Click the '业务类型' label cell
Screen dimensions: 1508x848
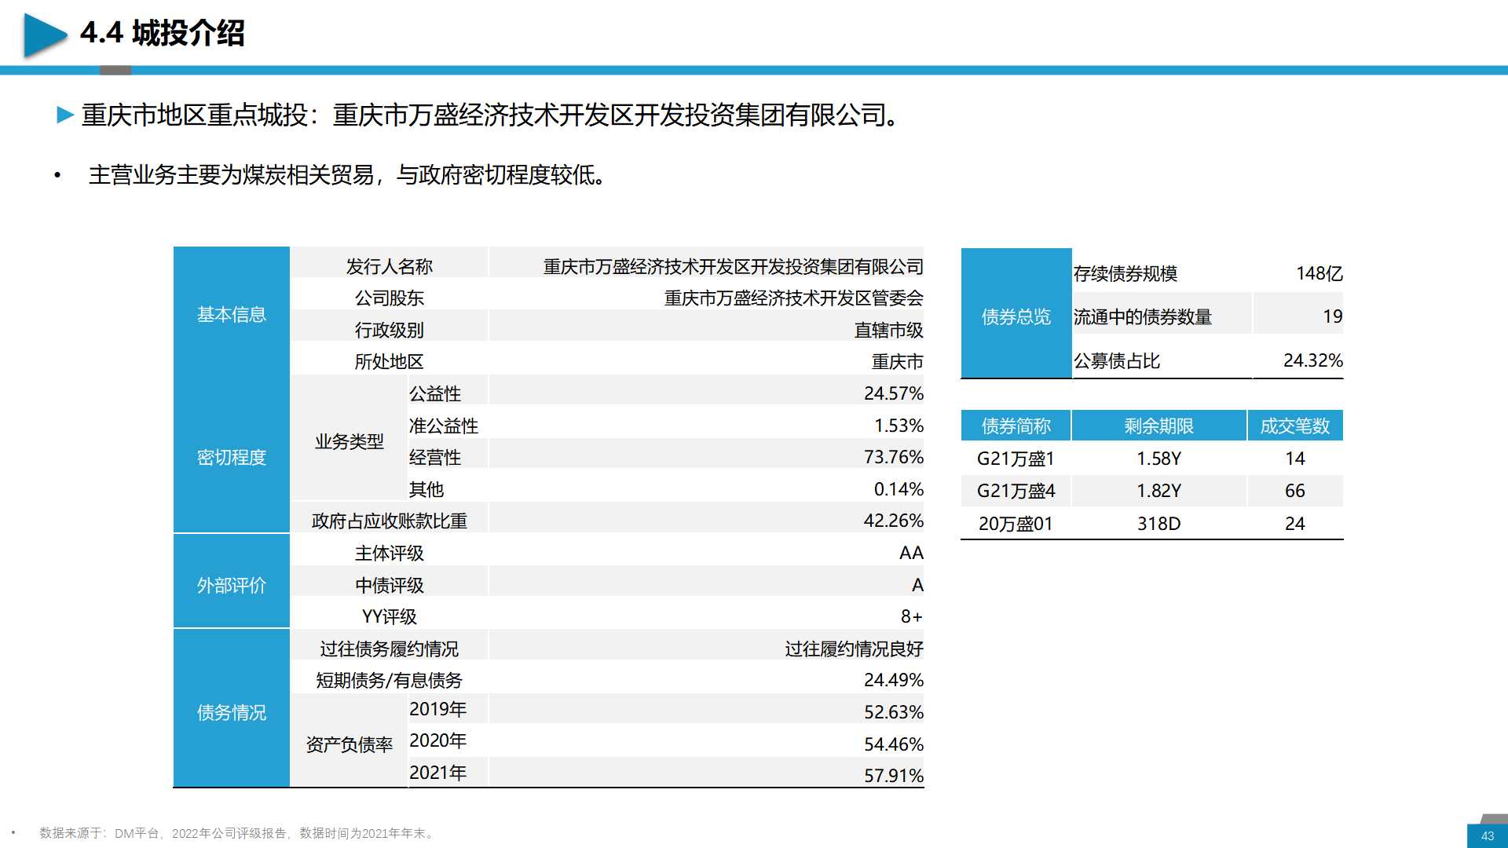pos(350,441)
